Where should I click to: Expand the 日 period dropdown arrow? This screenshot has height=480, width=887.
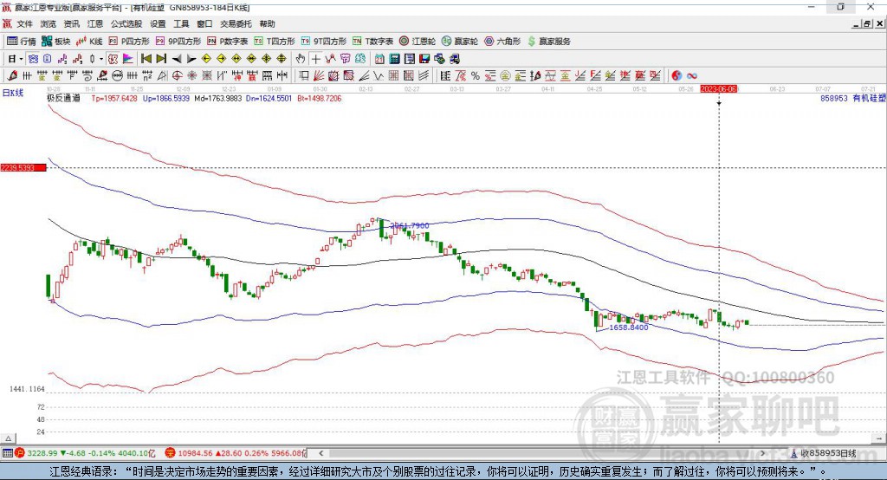21,59
